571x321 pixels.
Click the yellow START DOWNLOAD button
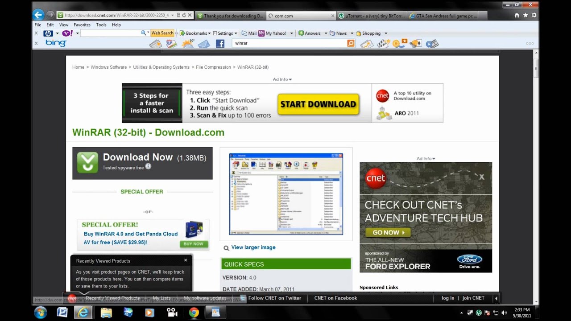(319, 104)
